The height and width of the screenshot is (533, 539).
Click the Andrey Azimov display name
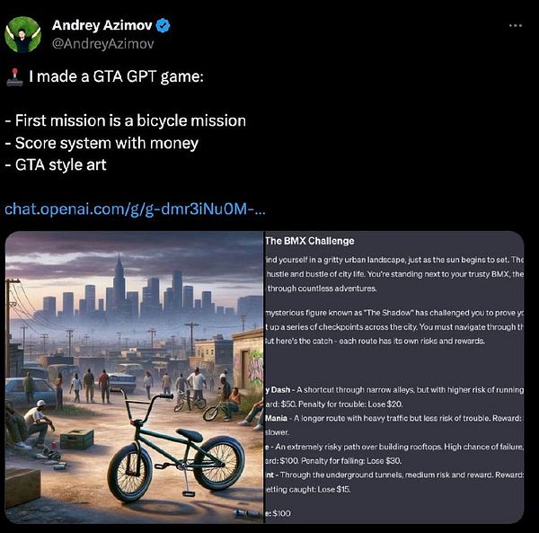coord(102,25)
